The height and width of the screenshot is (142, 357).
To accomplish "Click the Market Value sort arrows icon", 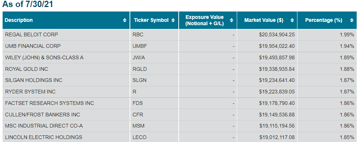I will 292,20.
